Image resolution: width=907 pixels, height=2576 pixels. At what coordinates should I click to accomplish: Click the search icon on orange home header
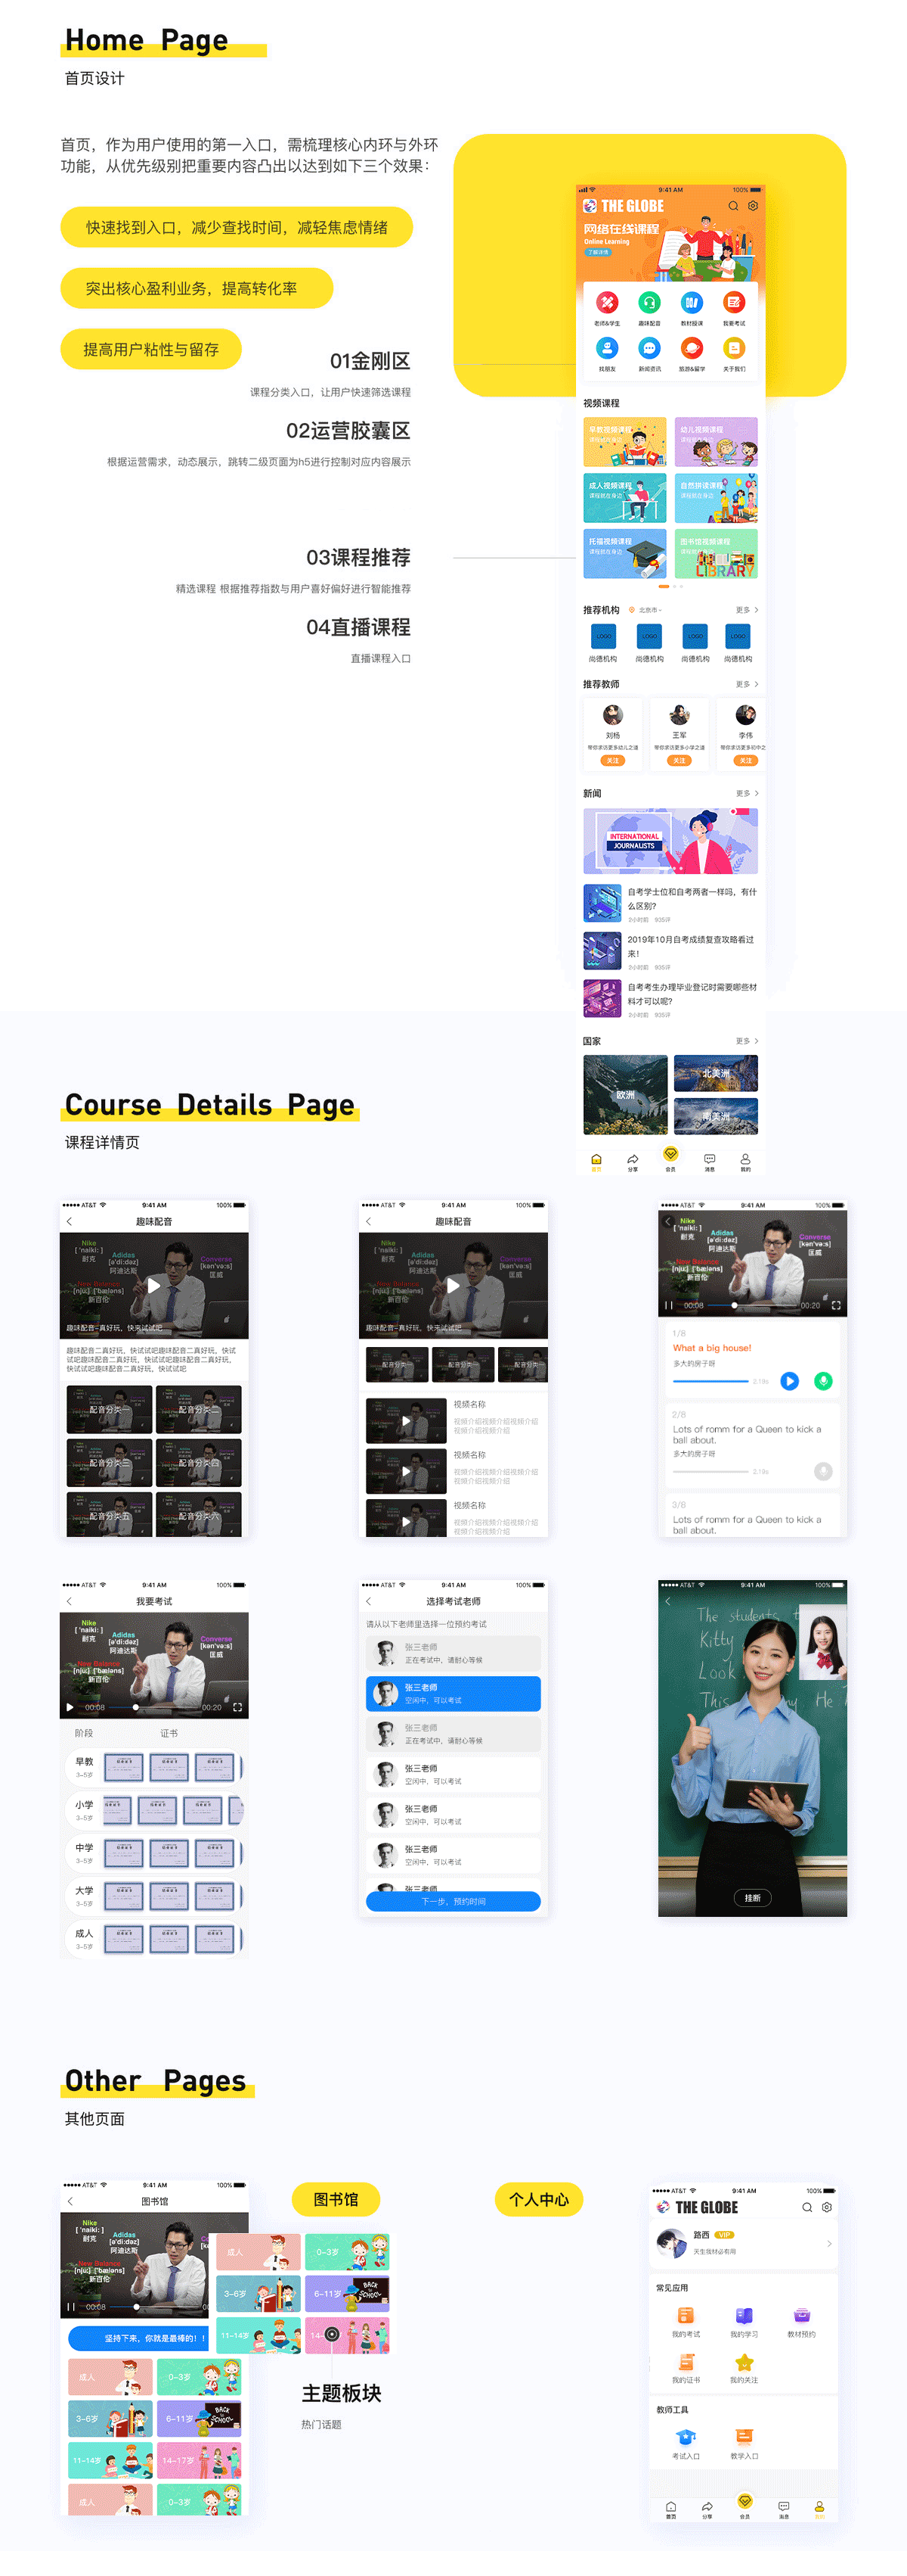pyautogui.click(x=733, y=206)
